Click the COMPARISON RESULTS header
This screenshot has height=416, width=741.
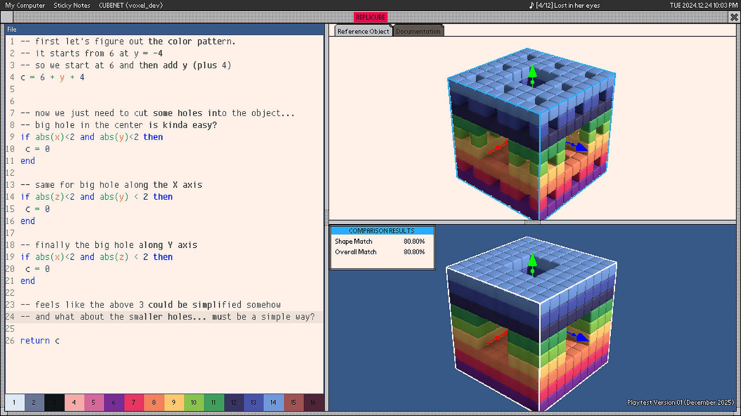(382, 231)
